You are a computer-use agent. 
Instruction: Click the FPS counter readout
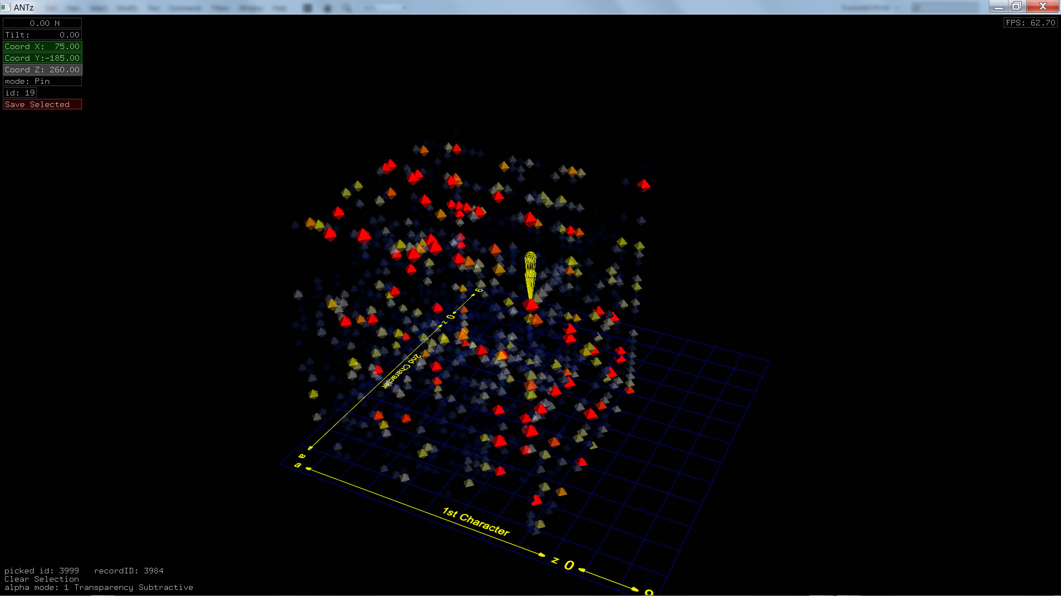1030,23
